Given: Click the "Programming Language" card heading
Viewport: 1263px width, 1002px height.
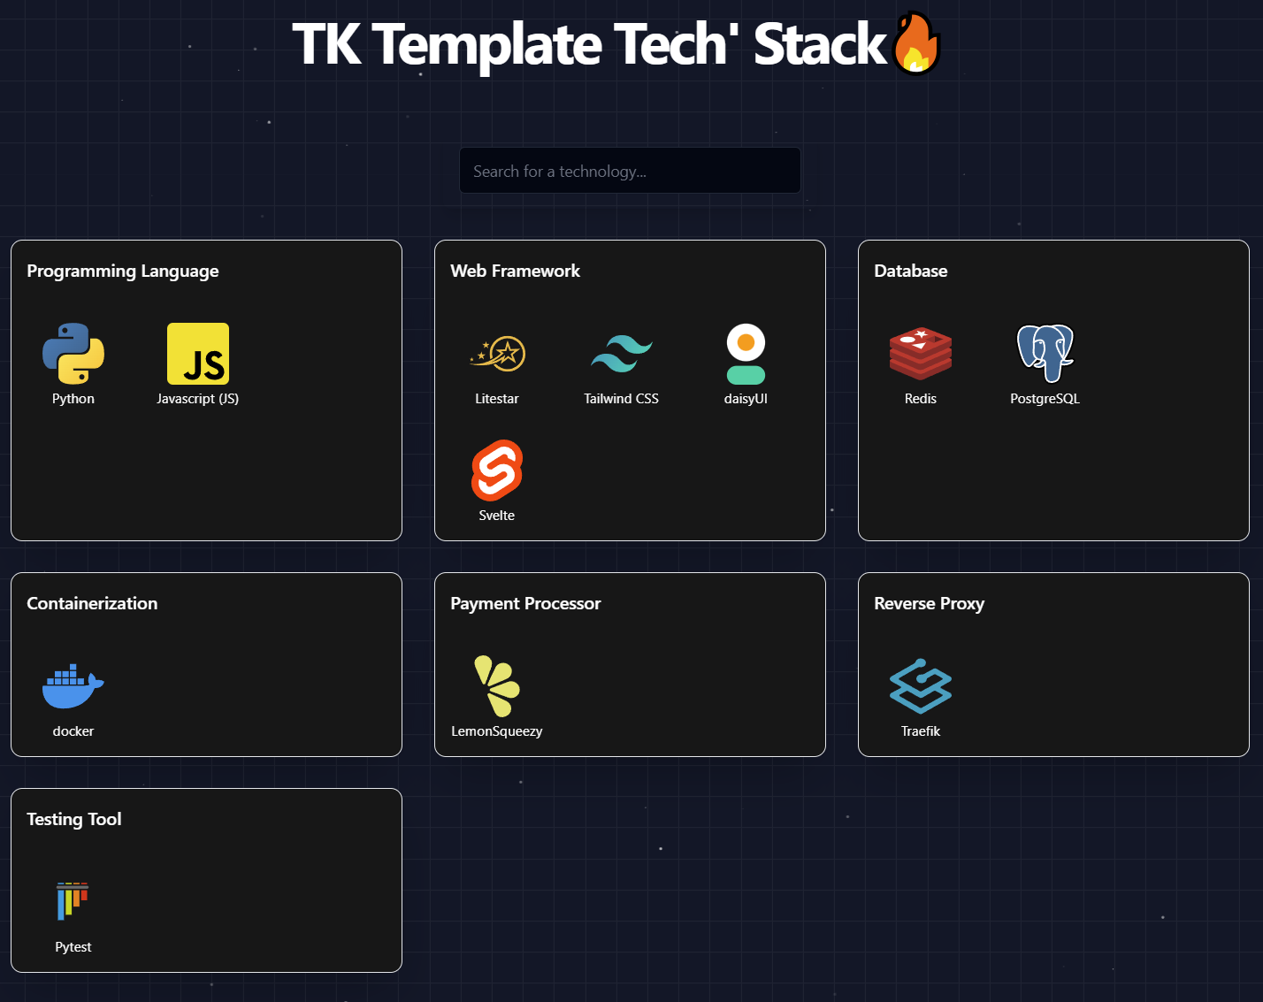Looking at the screenshot, I should click(123, 272).
